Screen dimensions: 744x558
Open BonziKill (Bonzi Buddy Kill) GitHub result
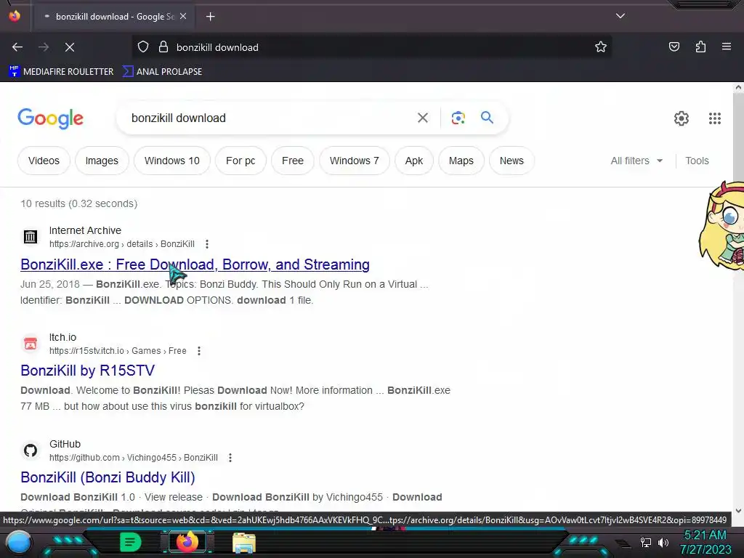[x=108, y=477]
